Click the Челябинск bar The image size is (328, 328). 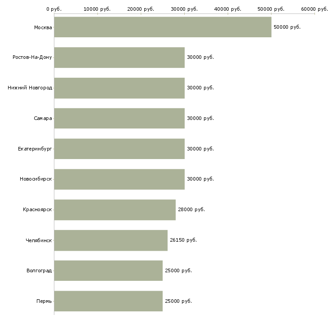[x=111, y=240]
